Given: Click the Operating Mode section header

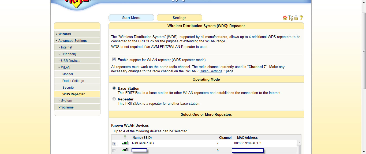Looking at the screenshot, I should tap(206, 79).
